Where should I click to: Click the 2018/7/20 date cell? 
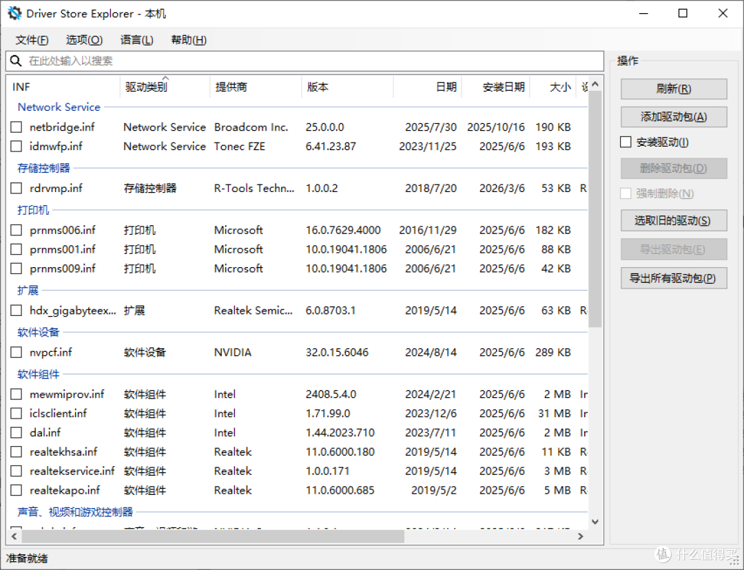coord(431,188)
